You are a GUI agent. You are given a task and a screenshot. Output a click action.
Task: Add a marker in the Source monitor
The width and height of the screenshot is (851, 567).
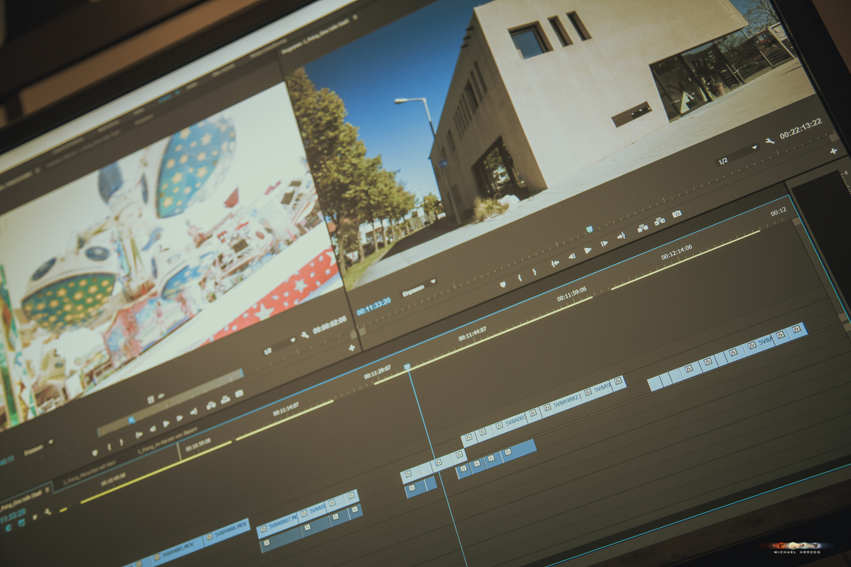coord(95,453)
